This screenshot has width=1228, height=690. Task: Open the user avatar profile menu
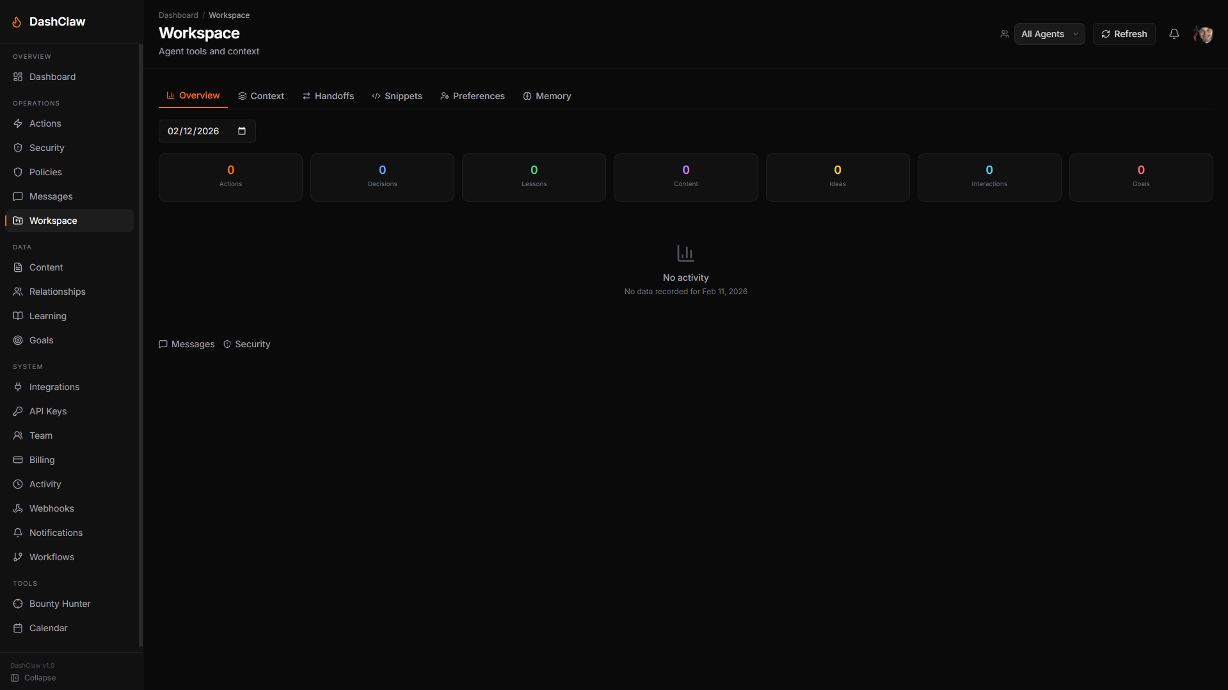(1203, 34)
